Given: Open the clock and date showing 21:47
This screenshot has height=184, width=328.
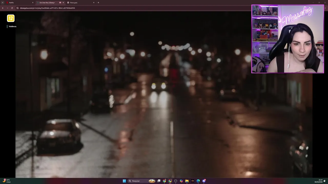Looking at the screenshot, I should point(319,181).
